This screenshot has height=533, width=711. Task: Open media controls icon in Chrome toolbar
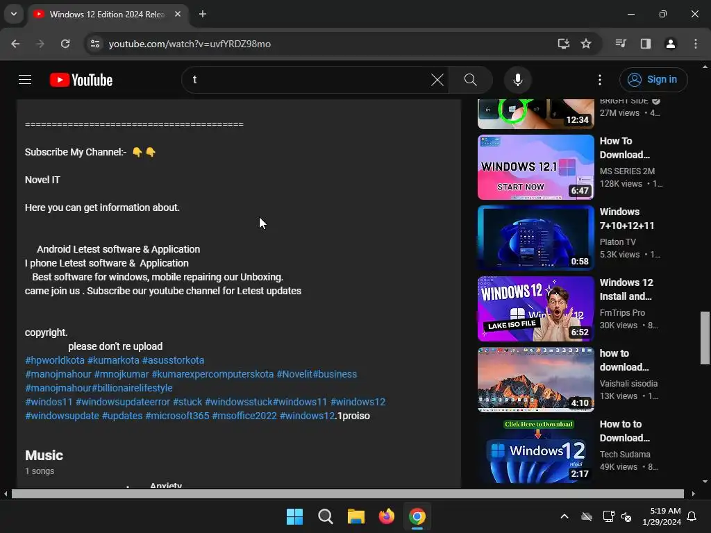click(x=621, y=44)
